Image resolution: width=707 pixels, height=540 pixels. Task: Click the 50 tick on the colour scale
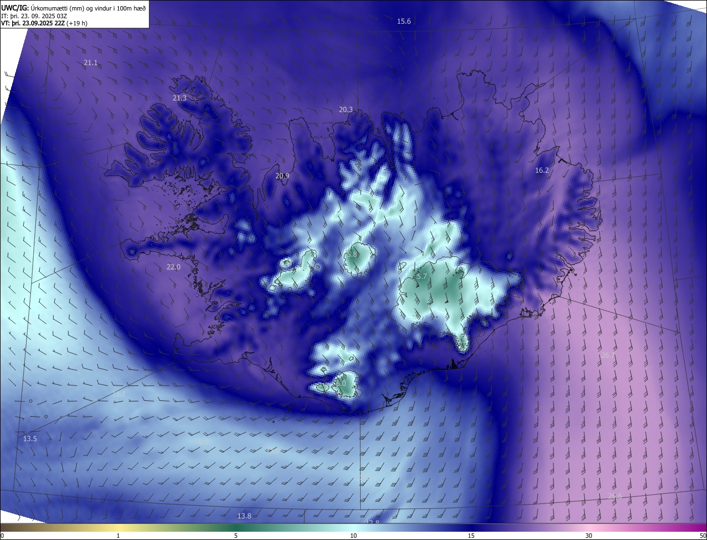703,536
